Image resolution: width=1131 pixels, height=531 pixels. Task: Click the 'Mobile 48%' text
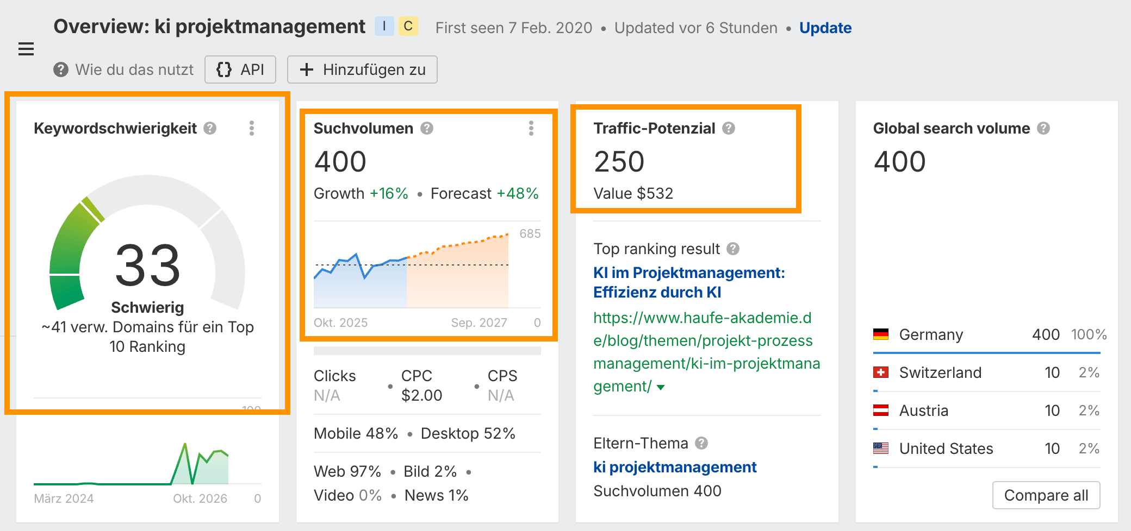coord(356,433)
